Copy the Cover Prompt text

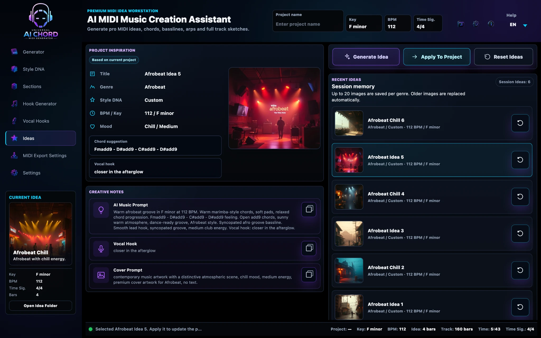(309, 274)
